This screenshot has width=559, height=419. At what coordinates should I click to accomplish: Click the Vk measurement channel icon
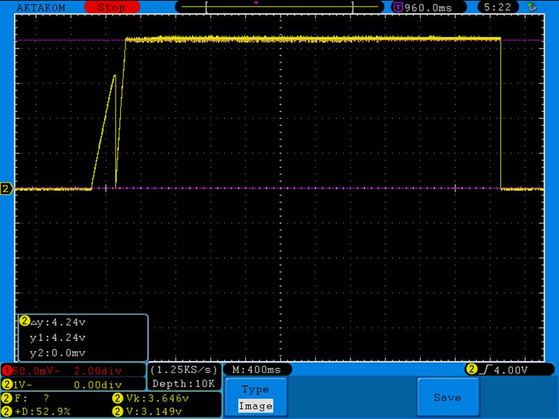pos(117,399)
